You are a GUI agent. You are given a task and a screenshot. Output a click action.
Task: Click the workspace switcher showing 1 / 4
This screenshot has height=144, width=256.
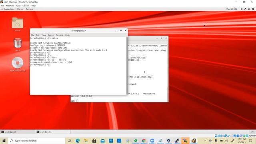[252, 132]
